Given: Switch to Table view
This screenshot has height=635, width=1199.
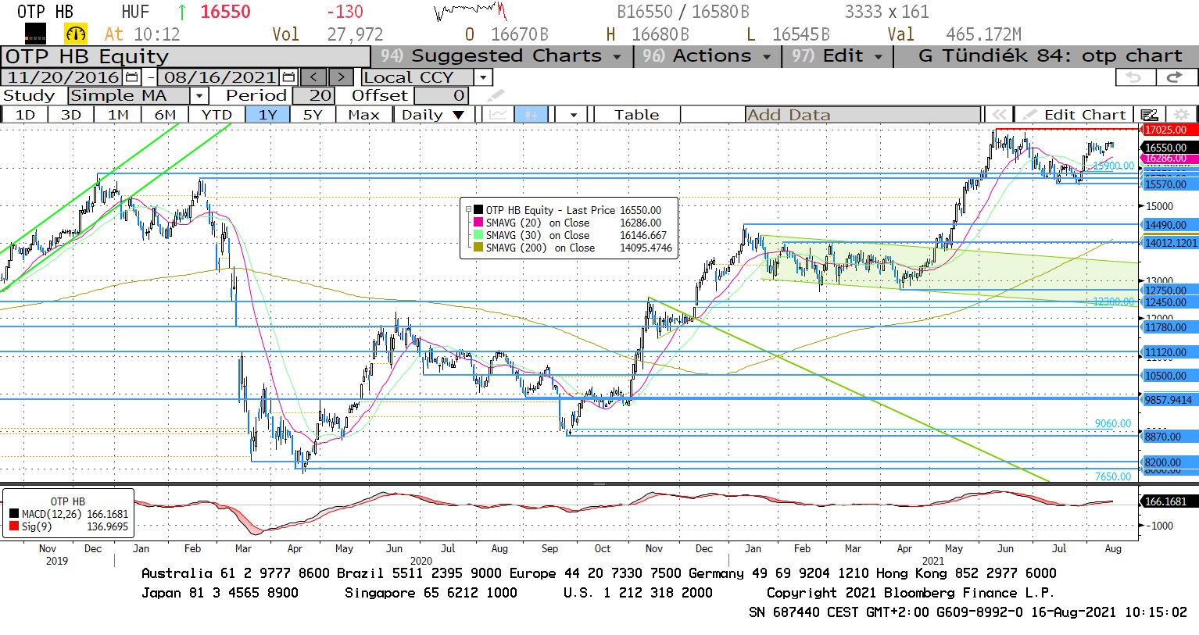Looking at the screenshot, I should pyautogui.click(x=637, y=115).
